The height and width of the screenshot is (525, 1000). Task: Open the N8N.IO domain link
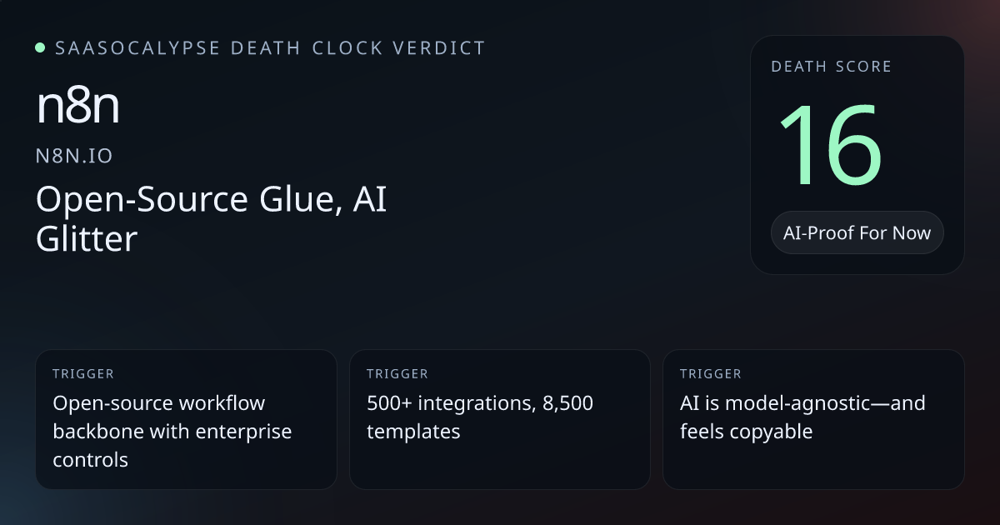74,156
